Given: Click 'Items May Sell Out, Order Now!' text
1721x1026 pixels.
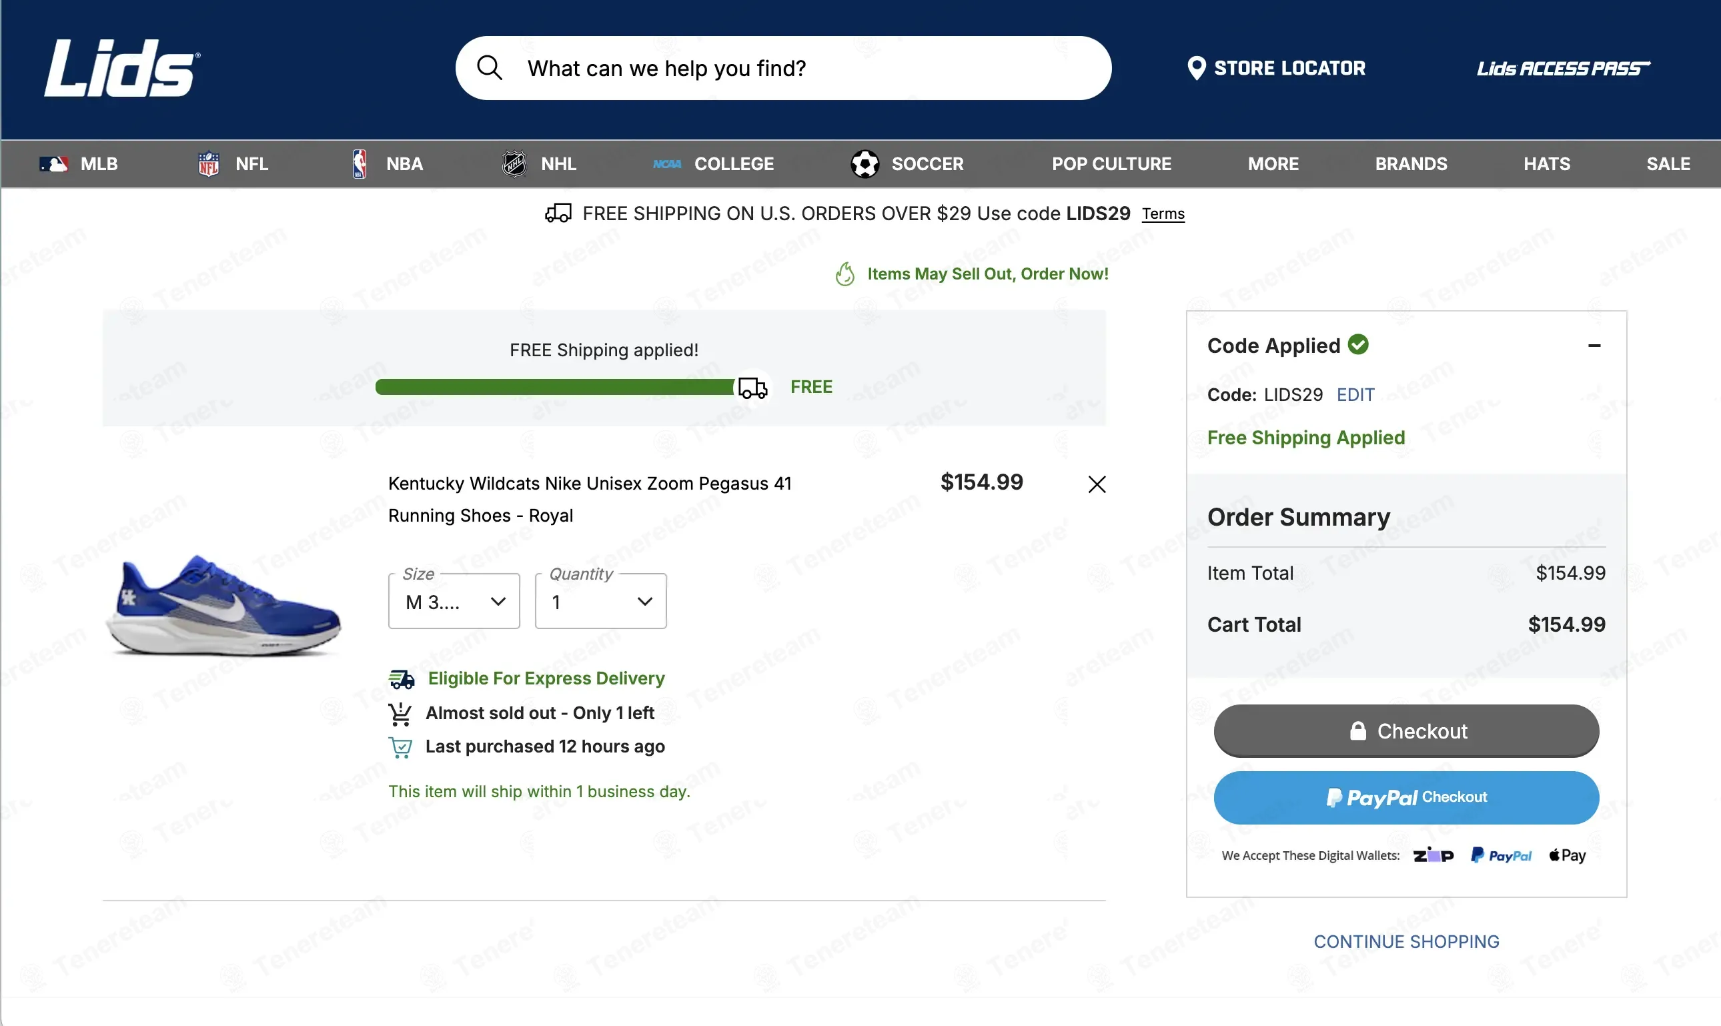Looking at the screenshot, I should 988,274.
